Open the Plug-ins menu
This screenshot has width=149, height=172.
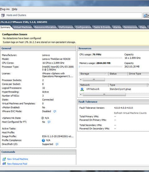[x=5, y=9]
